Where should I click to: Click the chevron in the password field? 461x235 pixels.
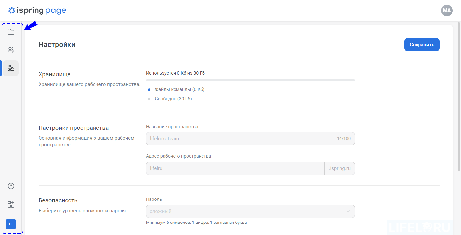348,211
